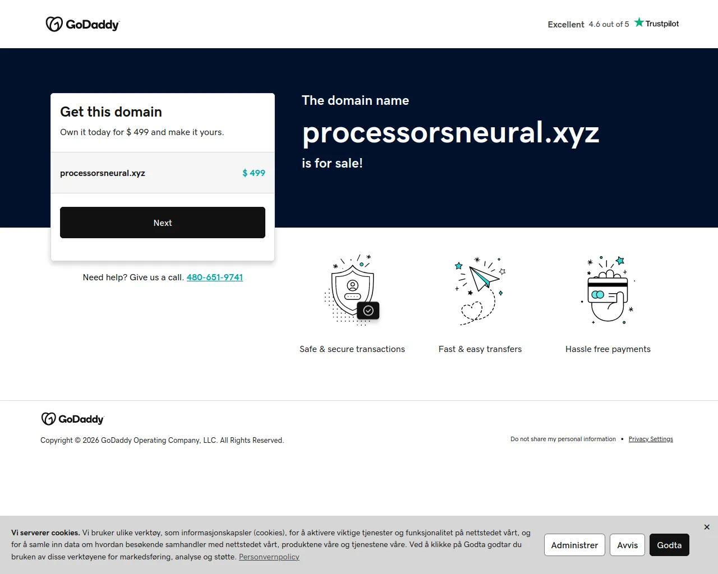This screenshot has width=718, height=574.
Task: Click the "is for sale!" text
Action: [x=332, y=163]
